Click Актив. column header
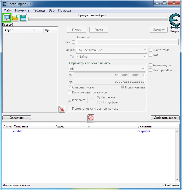This screenshot has height=190, width=182. (8, 126)
